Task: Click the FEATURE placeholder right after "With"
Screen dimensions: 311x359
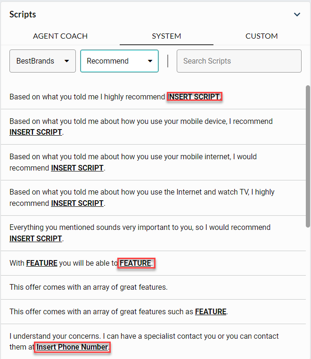Action: pos(41,263)
